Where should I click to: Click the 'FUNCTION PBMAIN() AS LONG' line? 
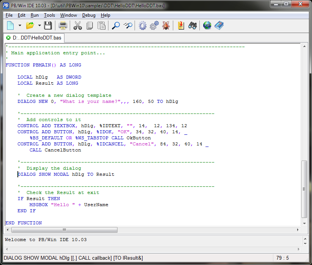43,65
